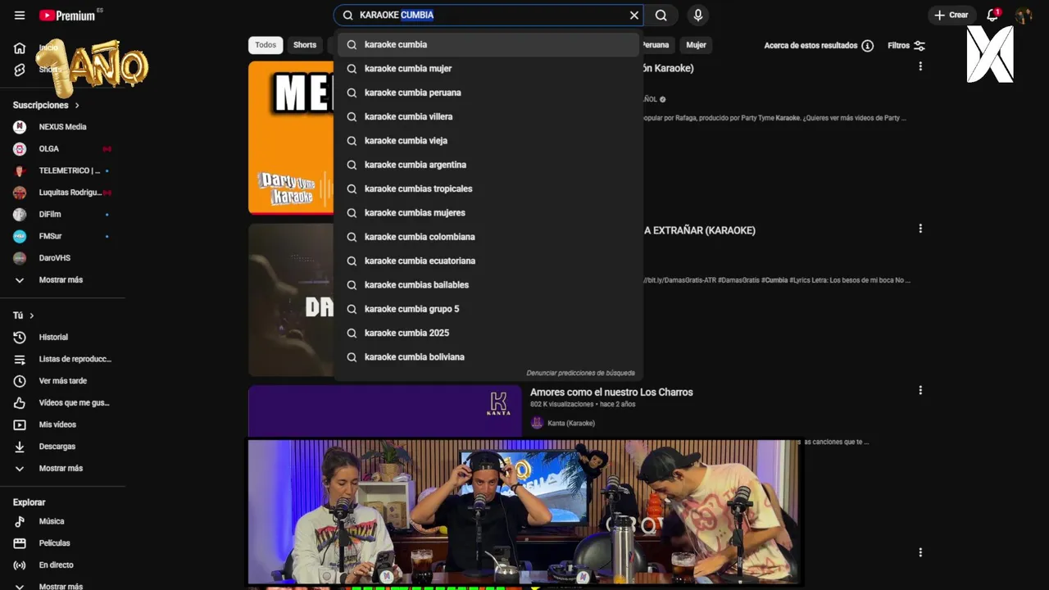Image resolution: width=1049 pixels, height=590 pixels.
Task: Expand the 'Tú' section chevron
Action: click(32, 315)
